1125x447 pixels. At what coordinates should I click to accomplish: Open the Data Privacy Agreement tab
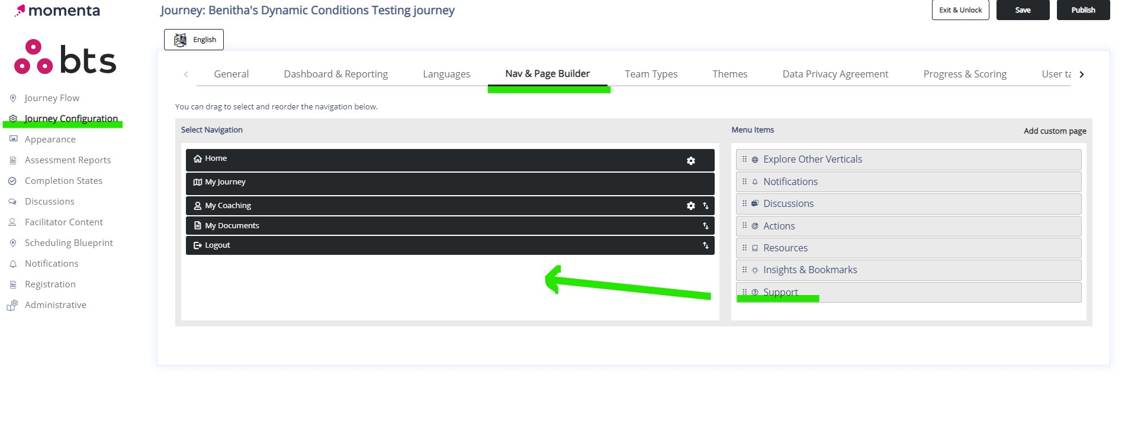(x=835, y=74)
